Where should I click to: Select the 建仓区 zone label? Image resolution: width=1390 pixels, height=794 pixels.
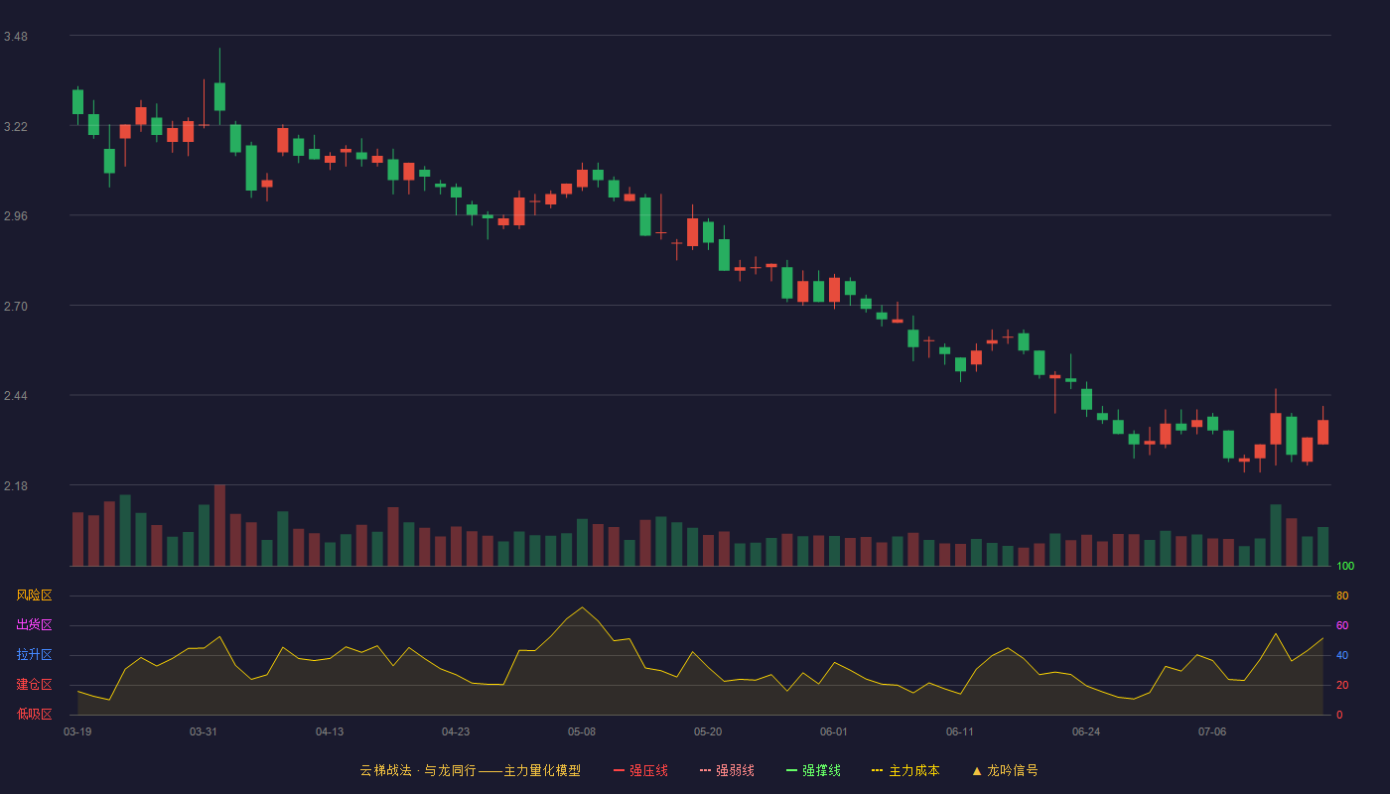[x=35, y=685]
